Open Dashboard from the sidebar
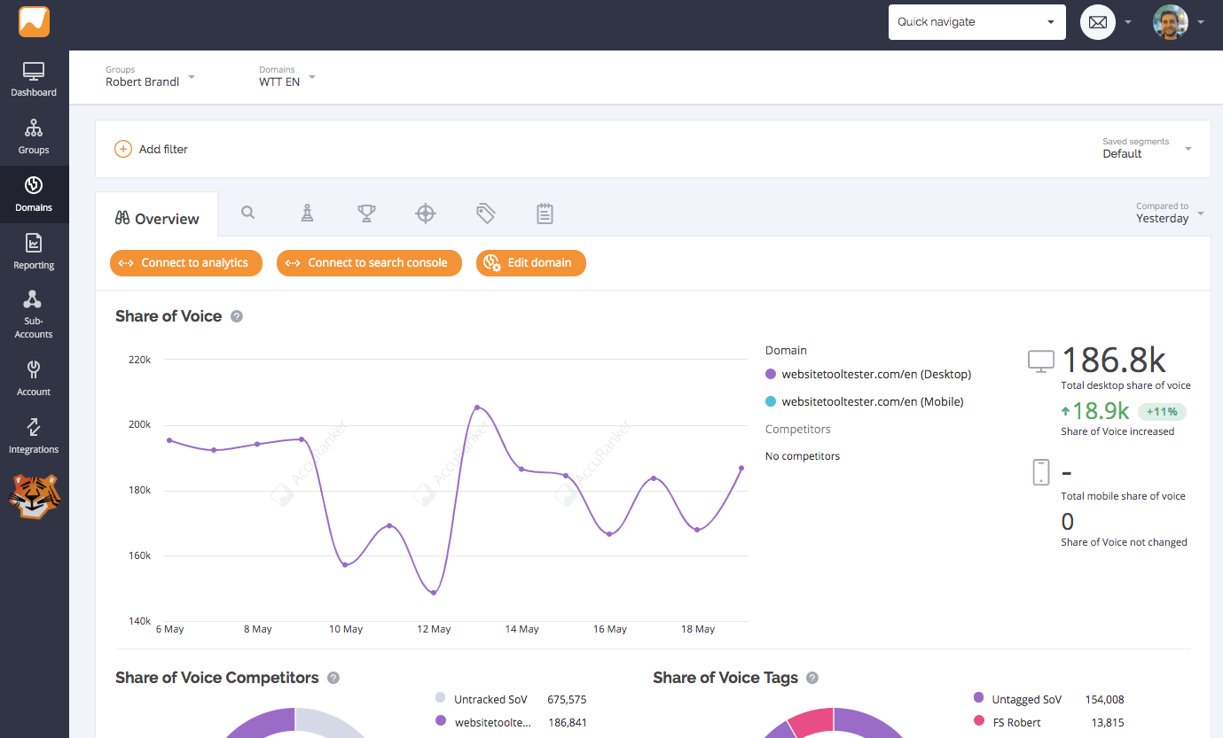1223x738 pixels. pos(34,80)
